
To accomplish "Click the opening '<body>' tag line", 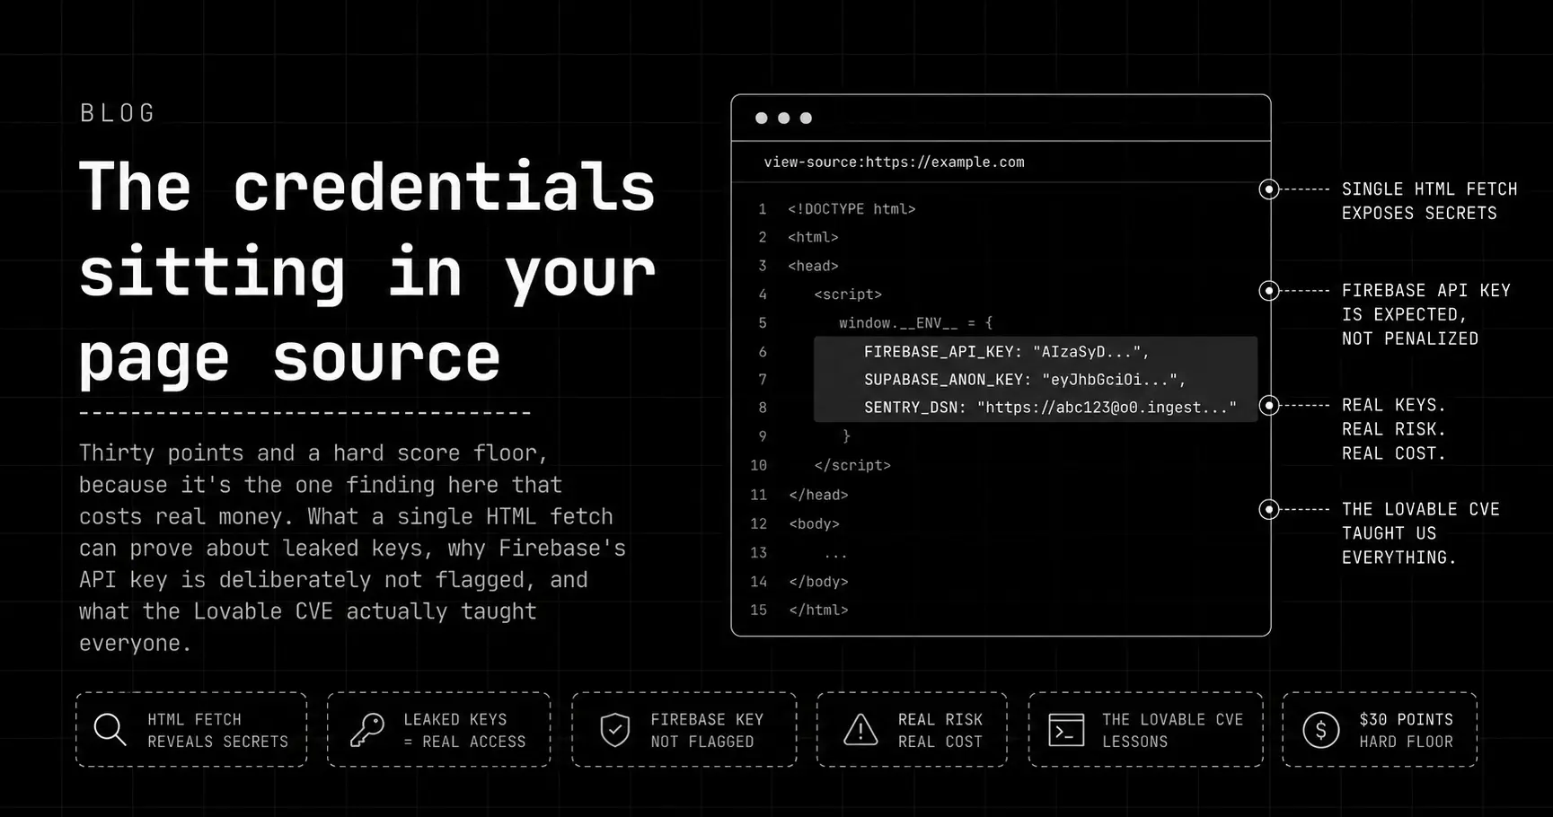I will 814,523.
